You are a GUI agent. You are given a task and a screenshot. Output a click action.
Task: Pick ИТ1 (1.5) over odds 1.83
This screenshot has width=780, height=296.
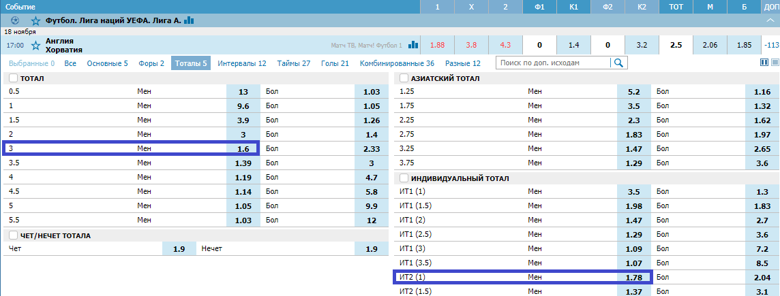pyautogui.click(x=762, y=206)
